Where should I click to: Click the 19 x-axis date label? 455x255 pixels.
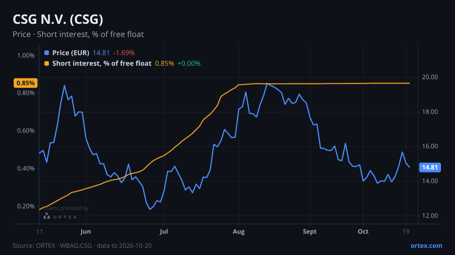[406, 232]
